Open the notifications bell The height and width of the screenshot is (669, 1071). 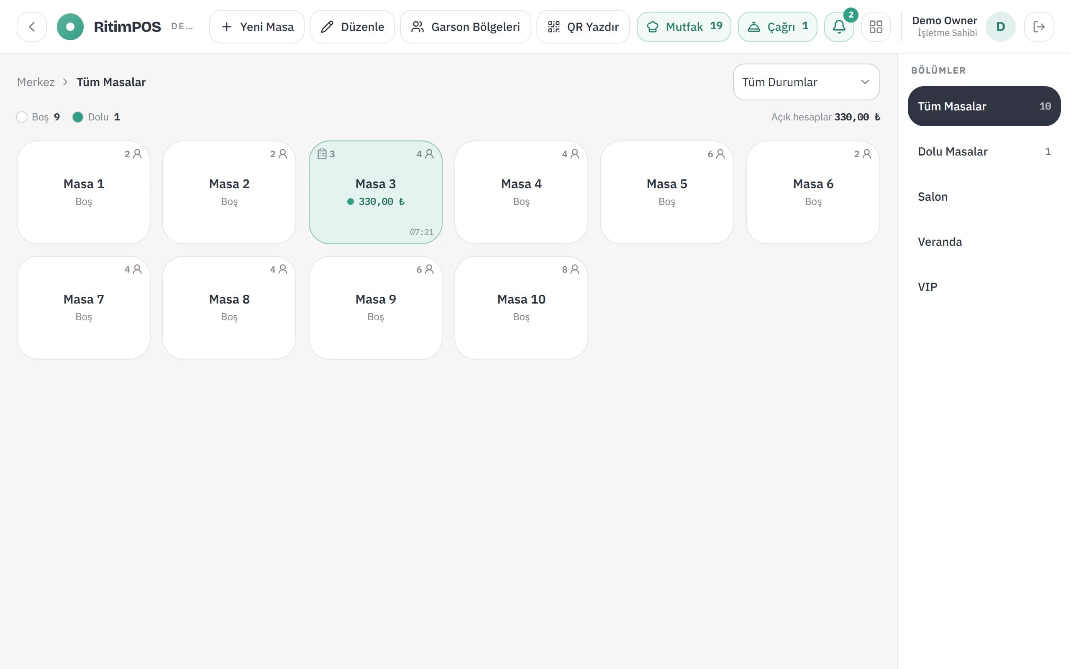coord(839,26)
